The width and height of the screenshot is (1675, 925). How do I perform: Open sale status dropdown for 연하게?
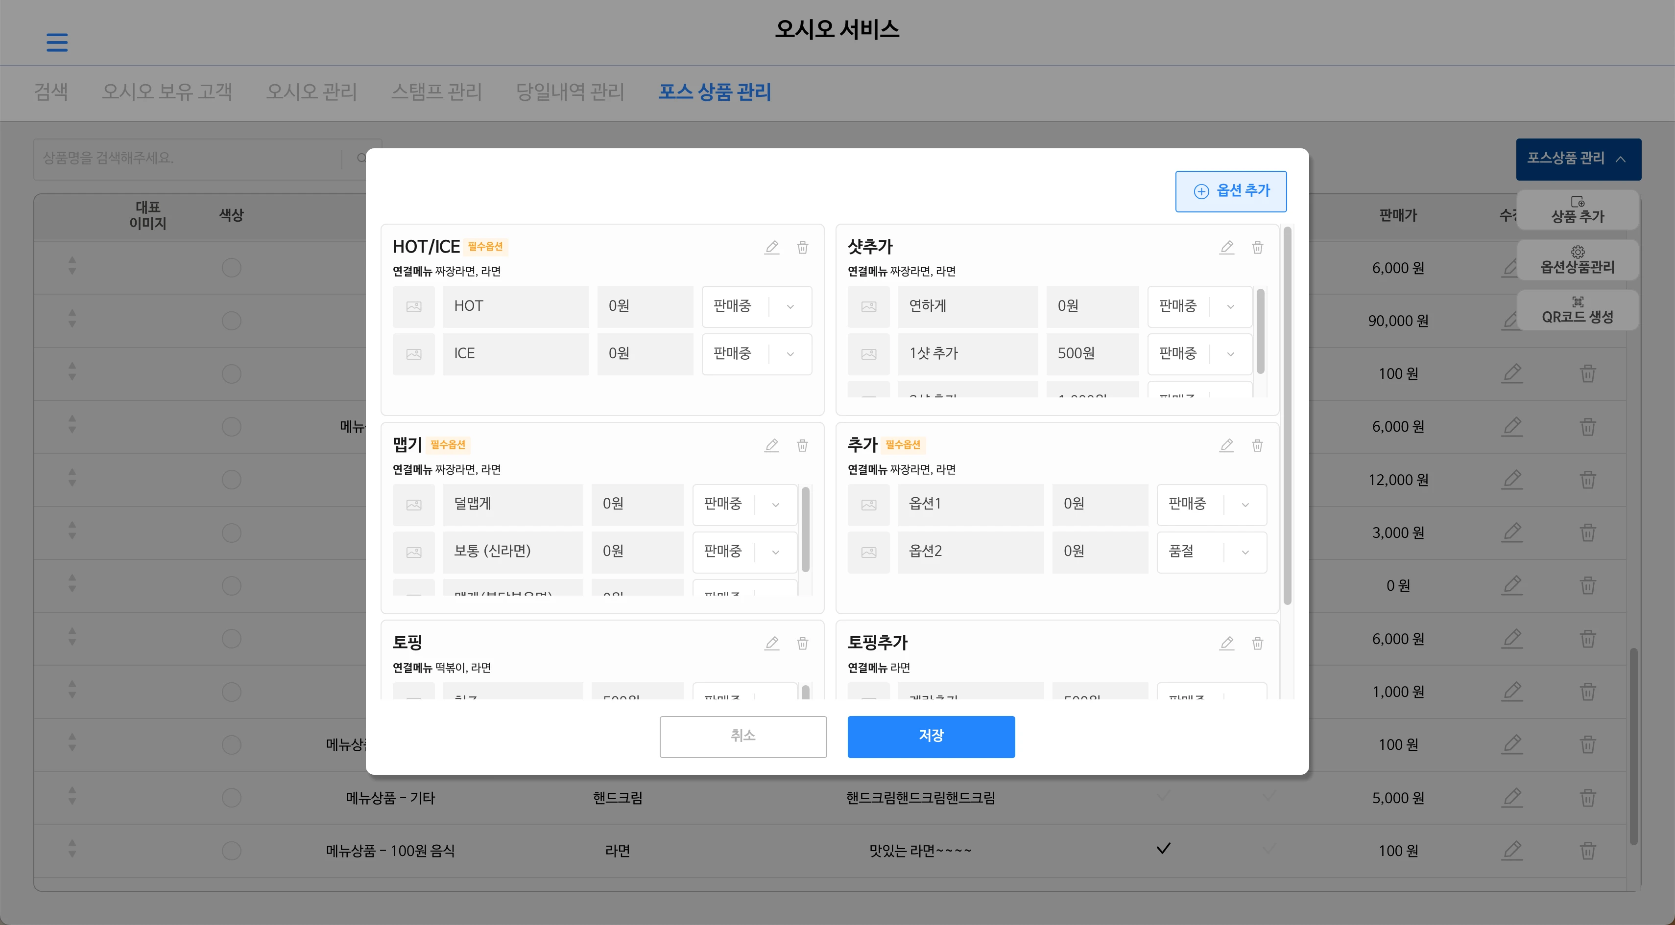[x=1199, y=306]
